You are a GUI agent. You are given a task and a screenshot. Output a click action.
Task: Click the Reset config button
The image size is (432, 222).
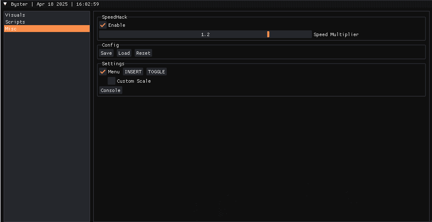point(143,53)
